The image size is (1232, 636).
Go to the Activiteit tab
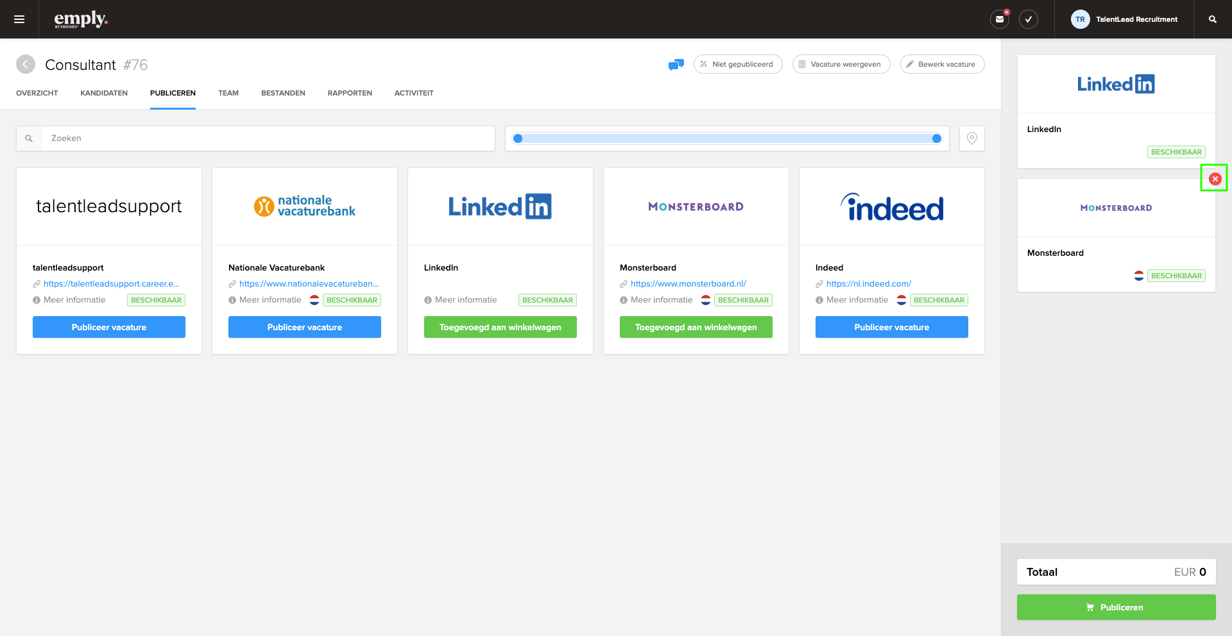point(414,93)
